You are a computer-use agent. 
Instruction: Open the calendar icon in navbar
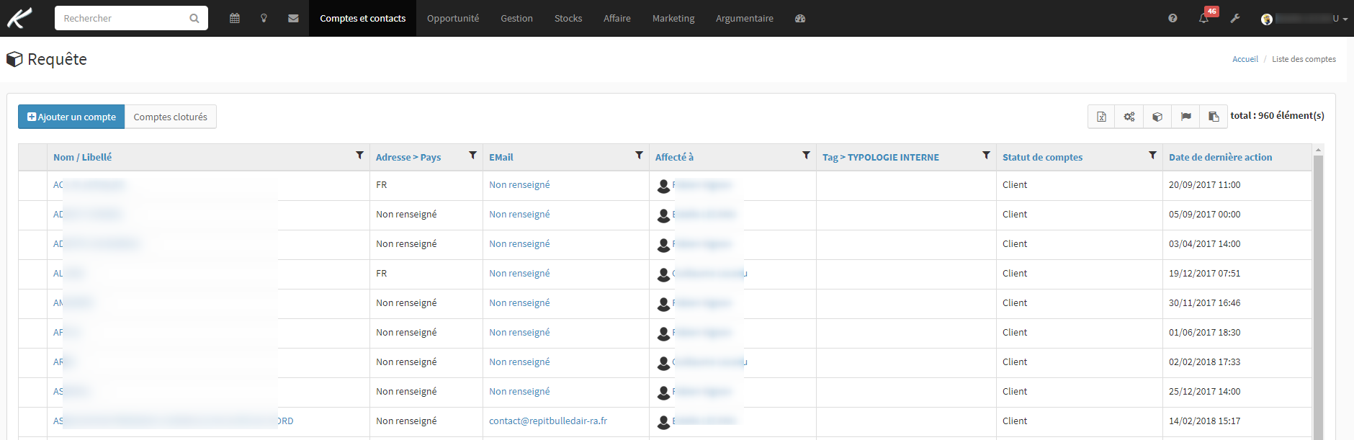[x=235, y=19]
